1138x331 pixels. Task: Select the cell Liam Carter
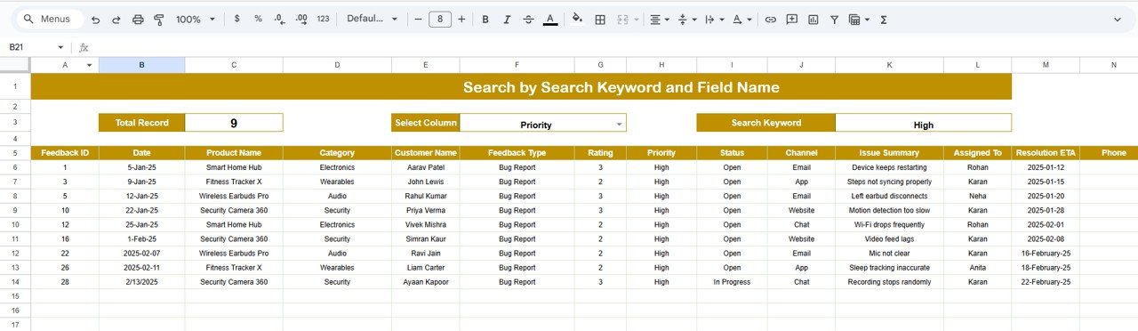(426, 267)
